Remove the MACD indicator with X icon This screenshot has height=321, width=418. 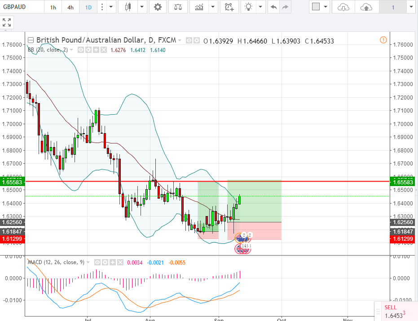(x=120, y=262)
